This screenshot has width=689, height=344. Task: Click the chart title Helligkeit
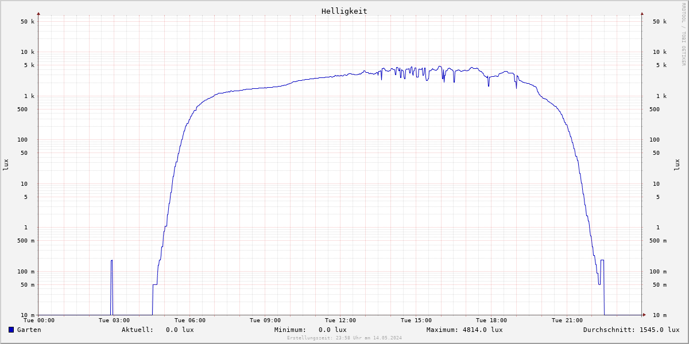coord(344,11)
